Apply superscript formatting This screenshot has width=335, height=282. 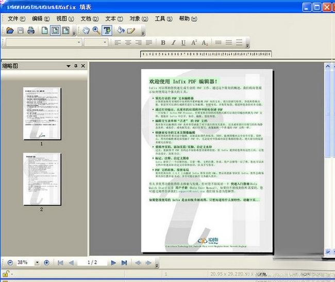pos(194,42)
